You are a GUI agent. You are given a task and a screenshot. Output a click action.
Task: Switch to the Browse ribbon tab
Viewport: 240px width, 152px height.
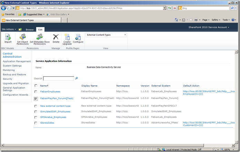point(30,30)
